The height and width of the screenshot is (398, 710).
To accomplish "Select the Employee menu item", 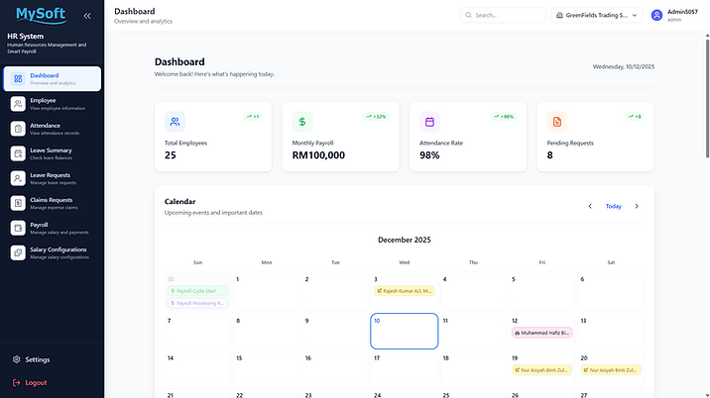I will tap(53, 104).
